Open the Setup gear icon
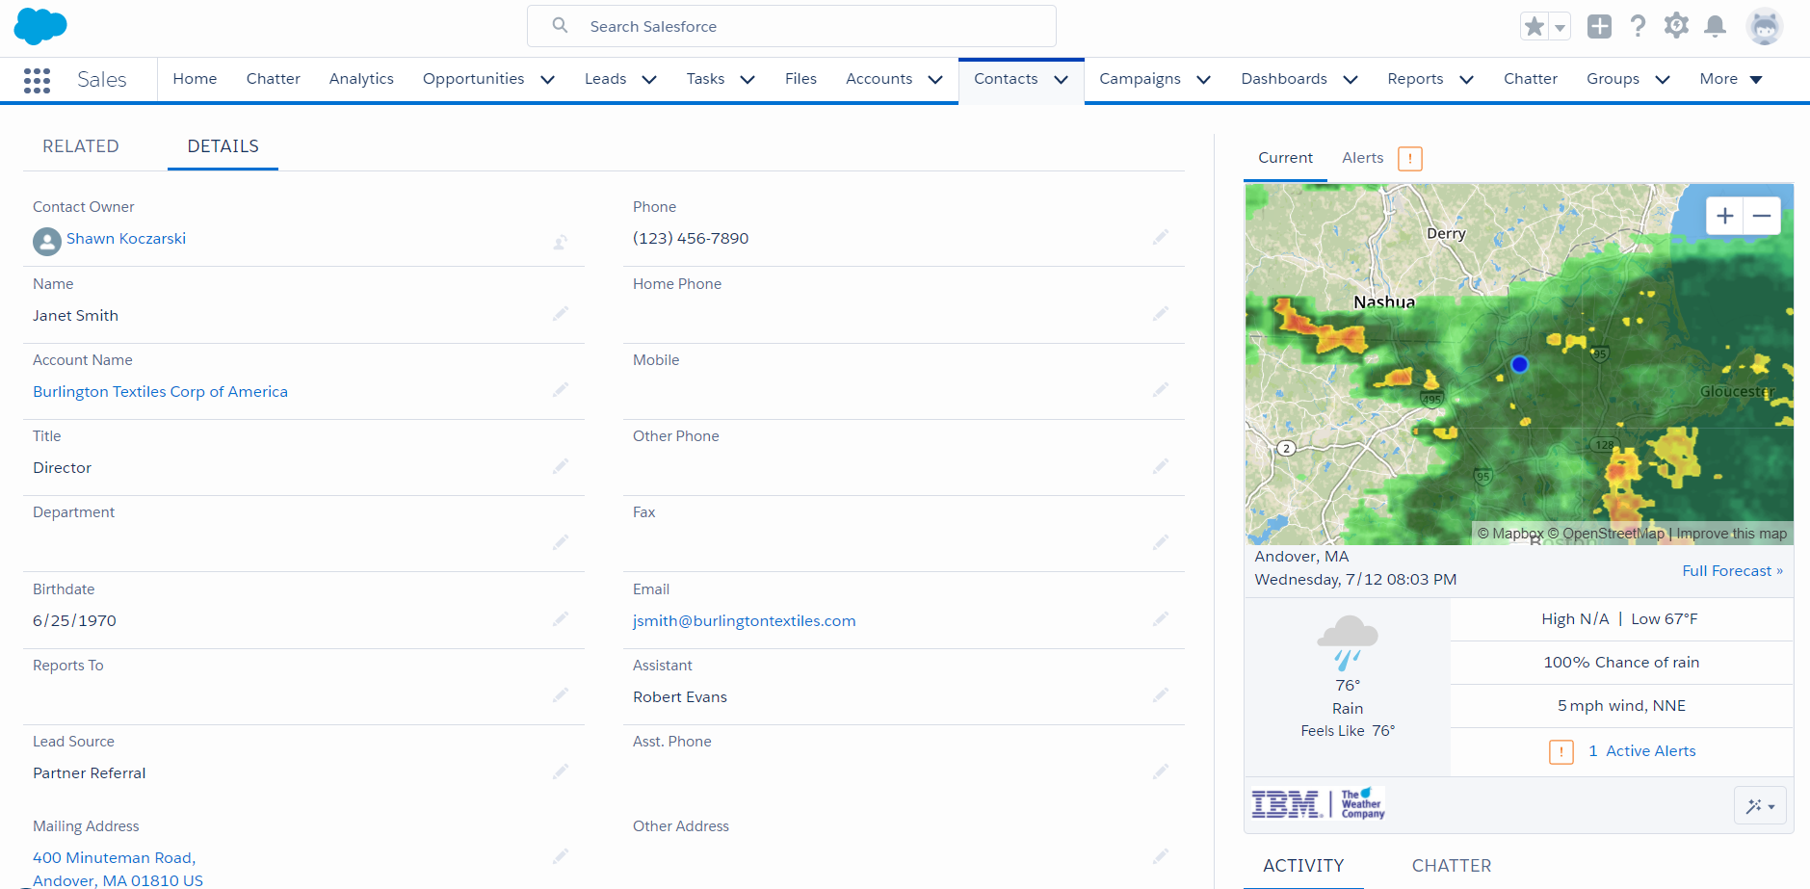This screenshot has height=889, width=1810. tap(1676, 27)
